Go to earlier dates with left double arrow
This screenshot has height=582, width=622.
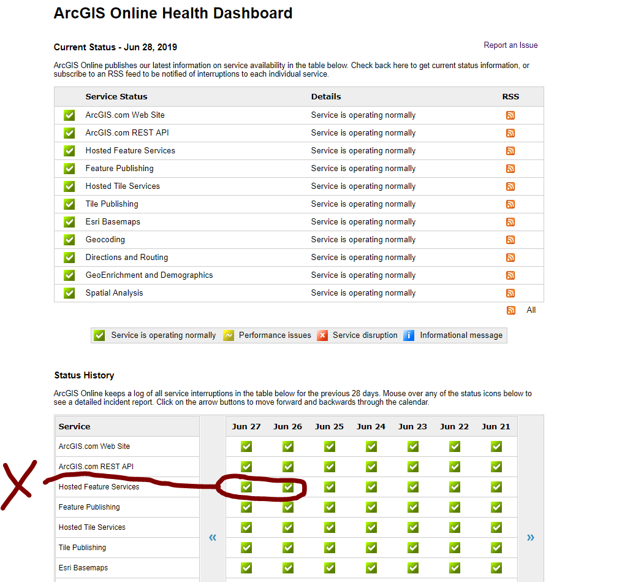[213, 537]
